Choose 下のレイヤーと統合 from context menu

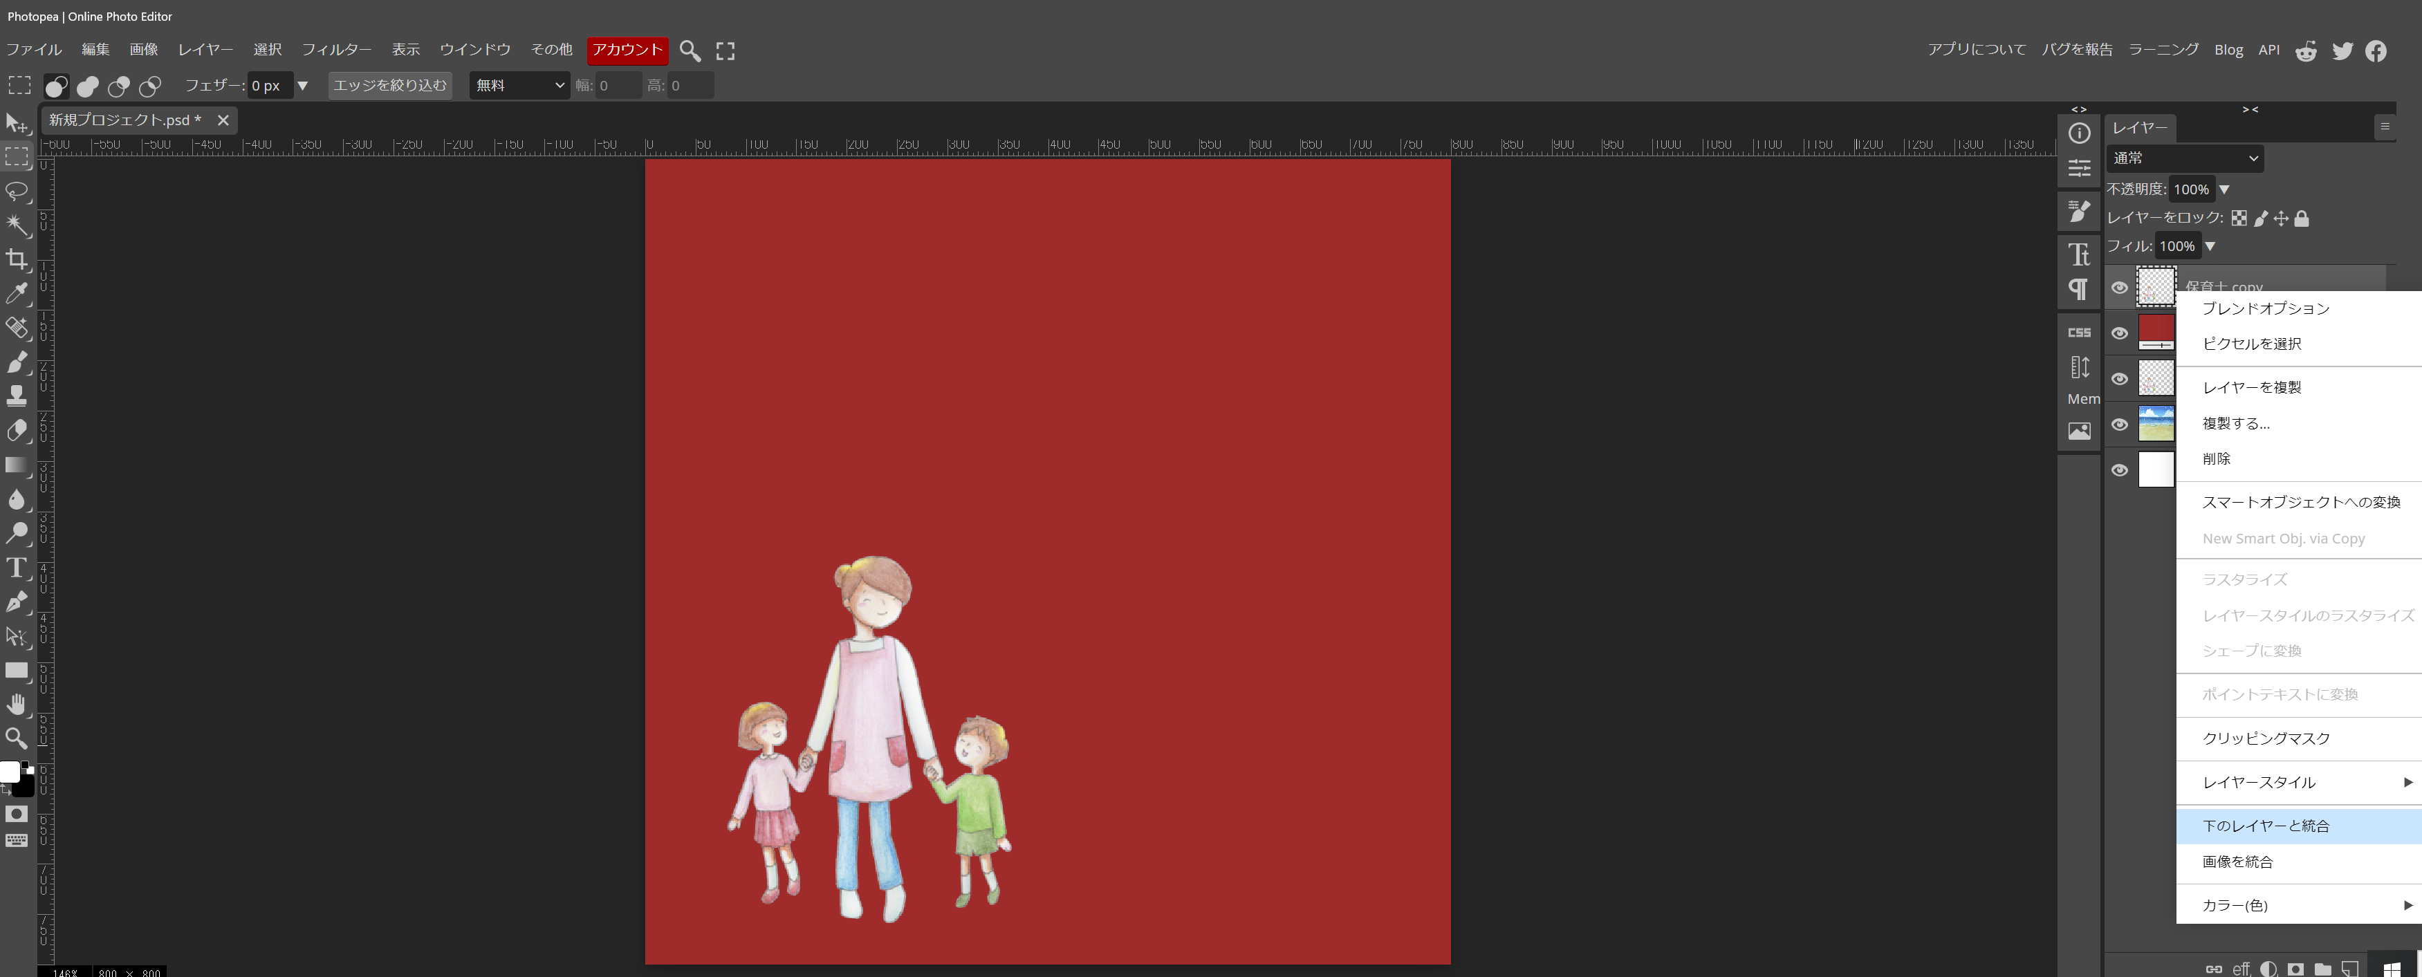2265,826
